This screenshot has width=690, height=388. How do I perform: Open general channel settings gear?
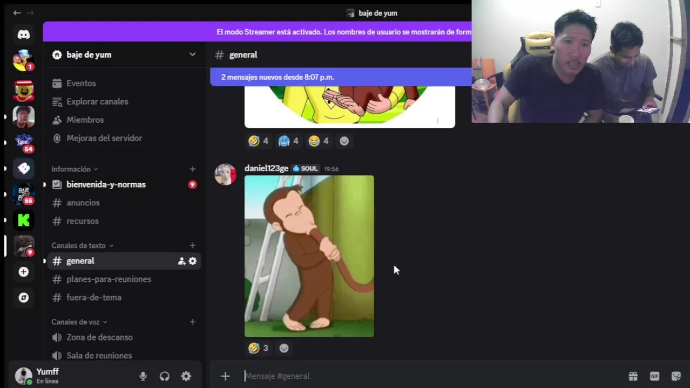[x=193, y=261]
